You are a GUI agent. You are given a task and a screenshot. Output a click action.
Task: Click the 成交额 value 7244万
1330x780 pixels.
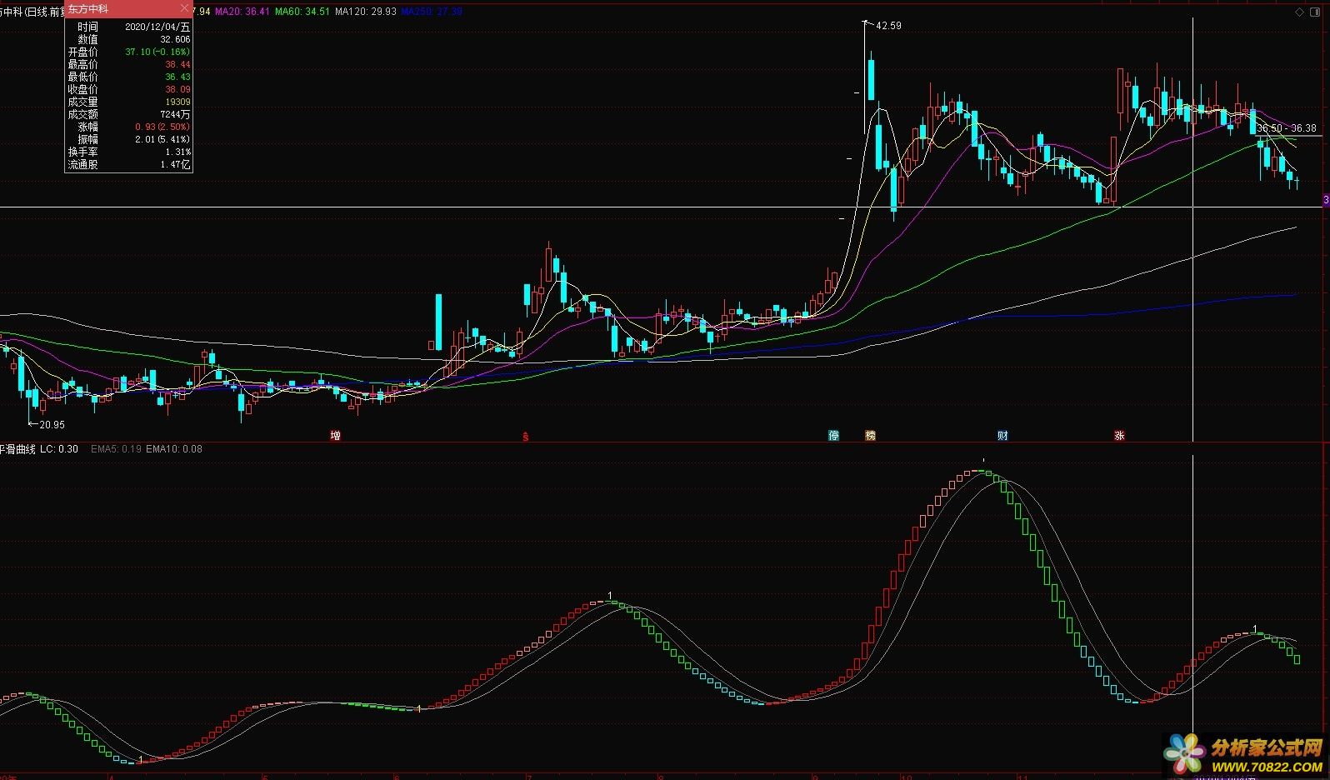coord(175,114)
